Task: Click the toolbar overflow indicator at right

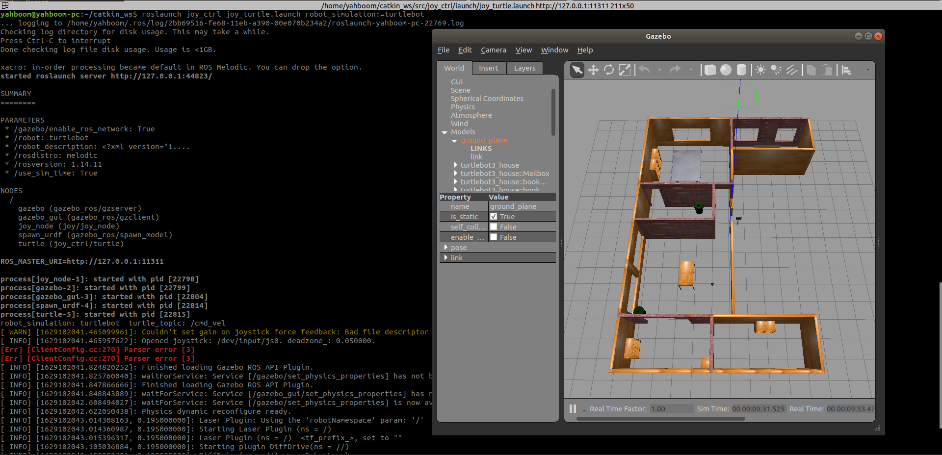Action: click(867, 70)
